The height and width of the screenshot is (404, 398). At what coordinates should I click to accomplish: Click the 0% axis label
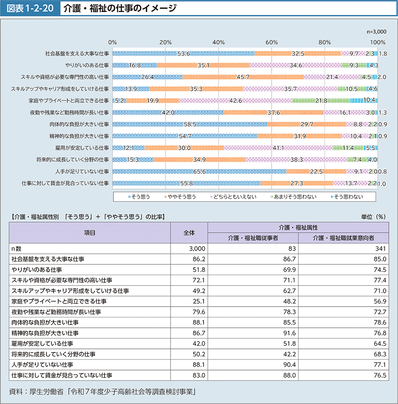click(112, 42)
